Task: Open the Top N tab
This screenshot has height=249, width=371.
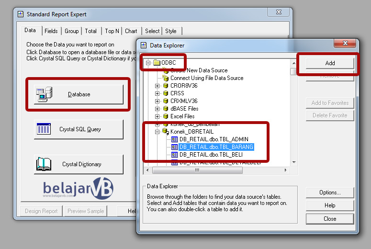Action: [x=112, y=31]
